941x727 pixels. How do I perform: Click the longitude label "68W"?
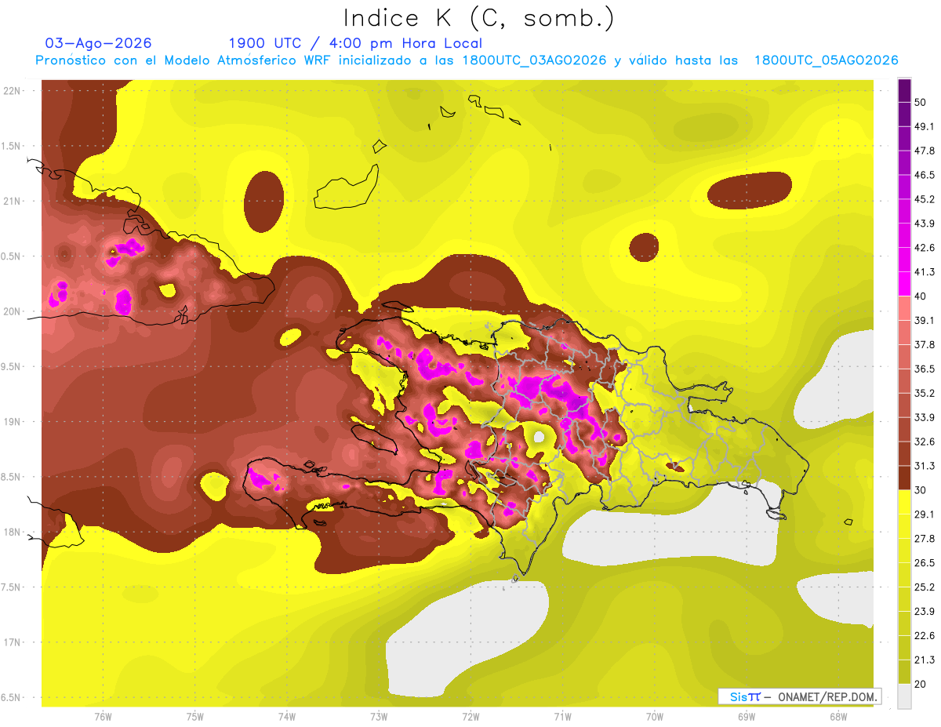click(838, 717)
